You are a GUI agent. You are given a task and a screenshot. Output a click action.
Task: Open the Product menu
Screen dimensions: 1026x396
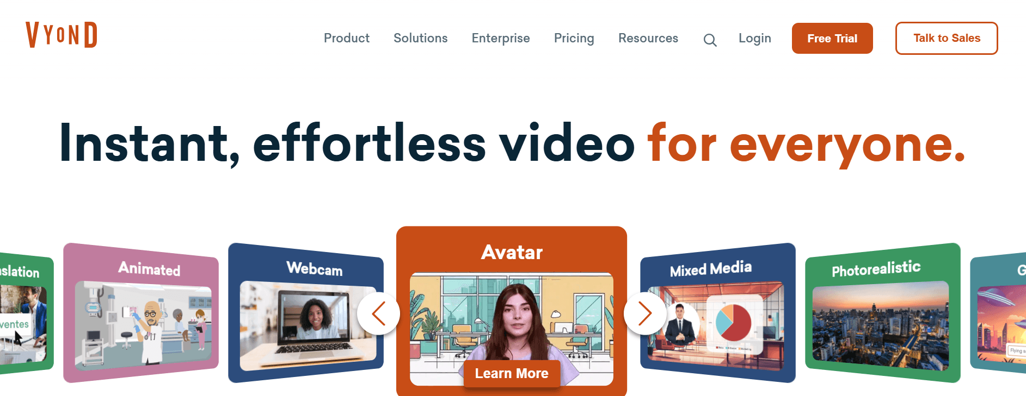pyautogui.click(x=347, y=38)
